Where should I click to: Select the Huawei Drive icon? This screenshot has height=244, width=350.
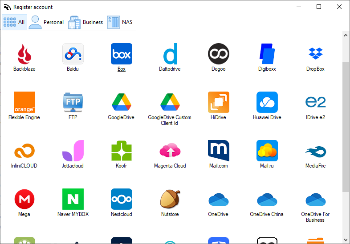point(267,102)
